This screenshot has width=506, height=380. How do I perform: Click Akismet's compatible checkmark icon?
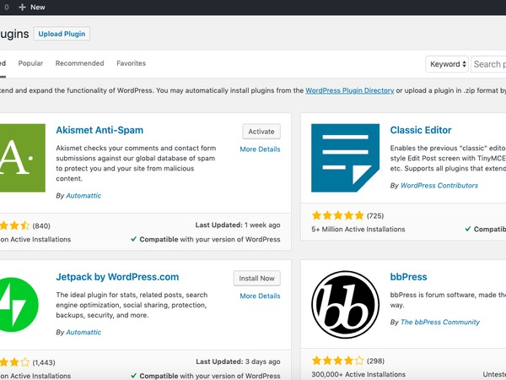[x=133, y=239]
